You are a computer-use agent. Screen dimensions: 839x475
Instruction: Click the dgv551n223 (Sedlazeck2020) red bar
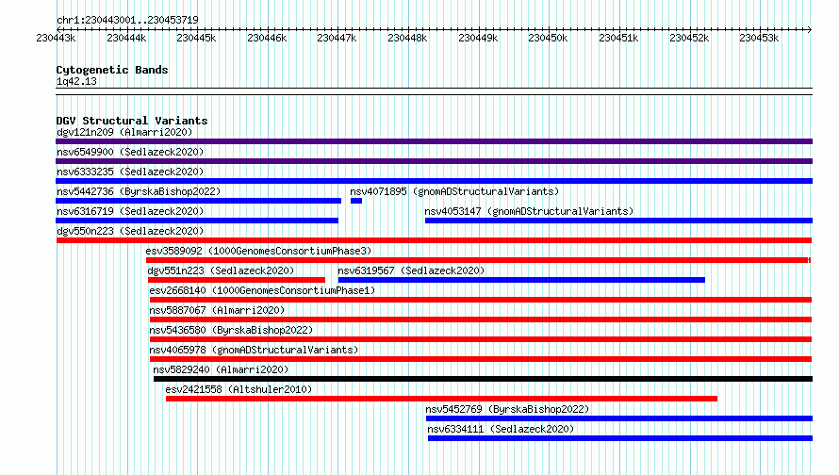(237, 280)
